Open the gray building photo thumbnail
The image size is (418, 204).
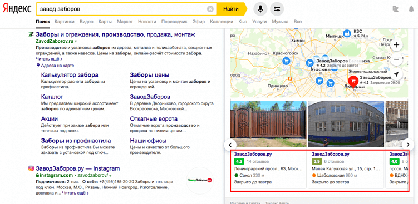[x=346, y=124]
